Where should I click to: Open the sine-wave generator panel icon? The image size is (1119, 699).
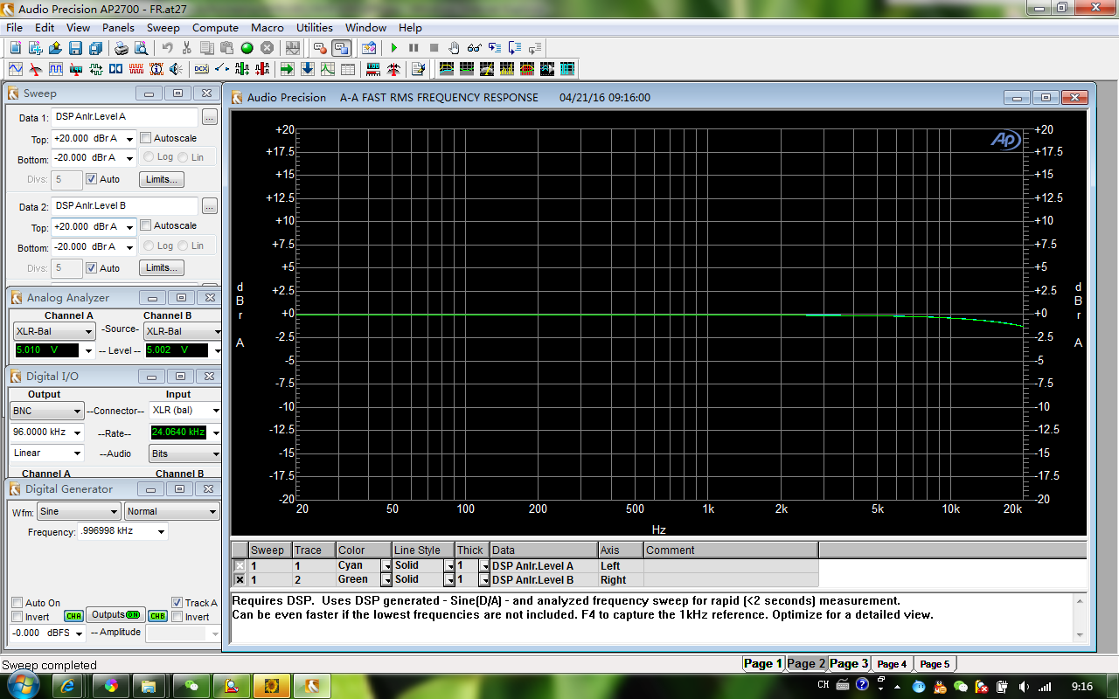tap(16, 69)
